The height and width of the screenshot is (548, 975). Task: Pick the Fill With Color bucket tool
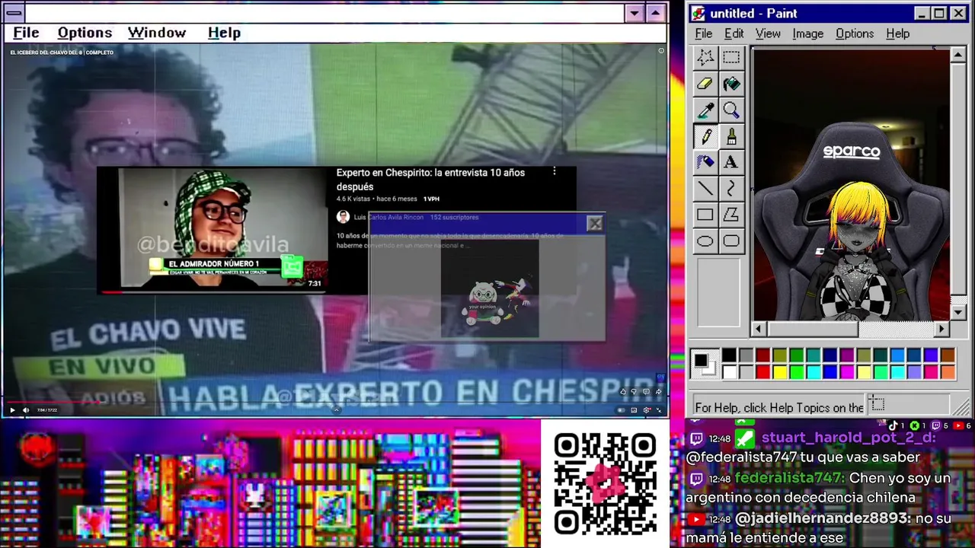[x=731, y=84]
